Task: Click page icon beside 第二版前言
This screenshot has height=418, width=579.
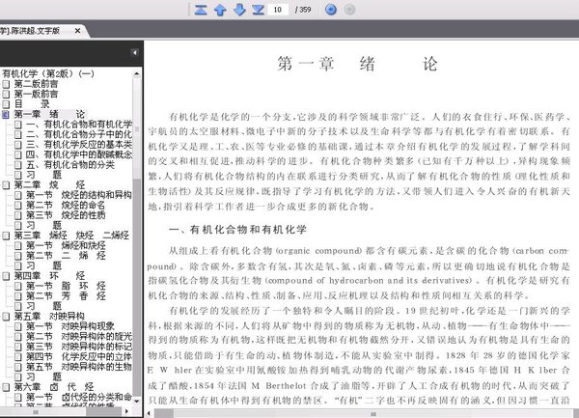Action: (6, 84)
